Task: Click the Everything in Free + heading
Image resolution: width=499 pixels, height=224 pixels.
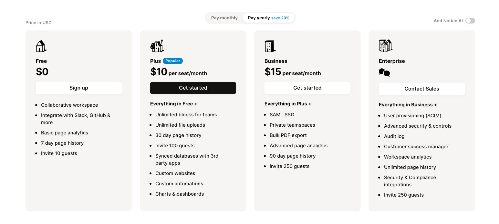Action: (173, 103)
